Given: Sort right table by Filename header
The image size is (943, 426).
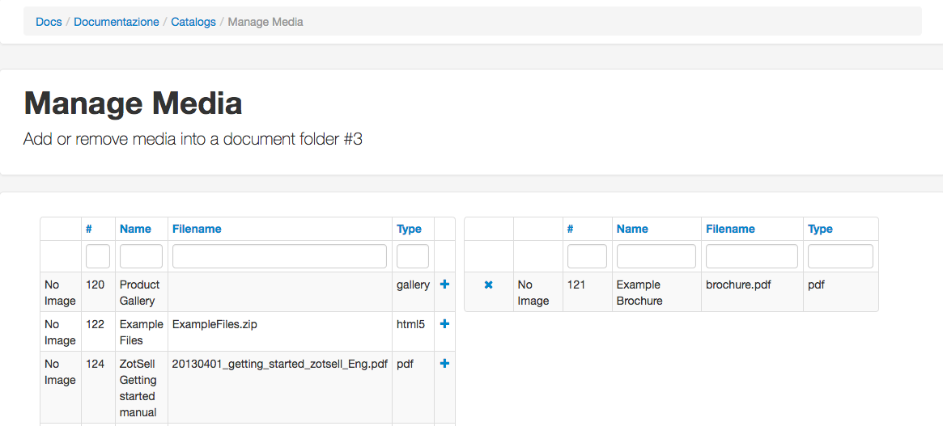Looking at the screenshot, I should (x=730, y=229).
